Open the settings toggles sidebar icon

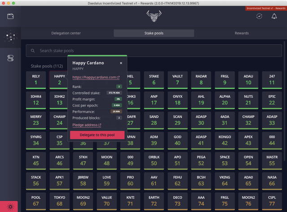pos(10,58)
